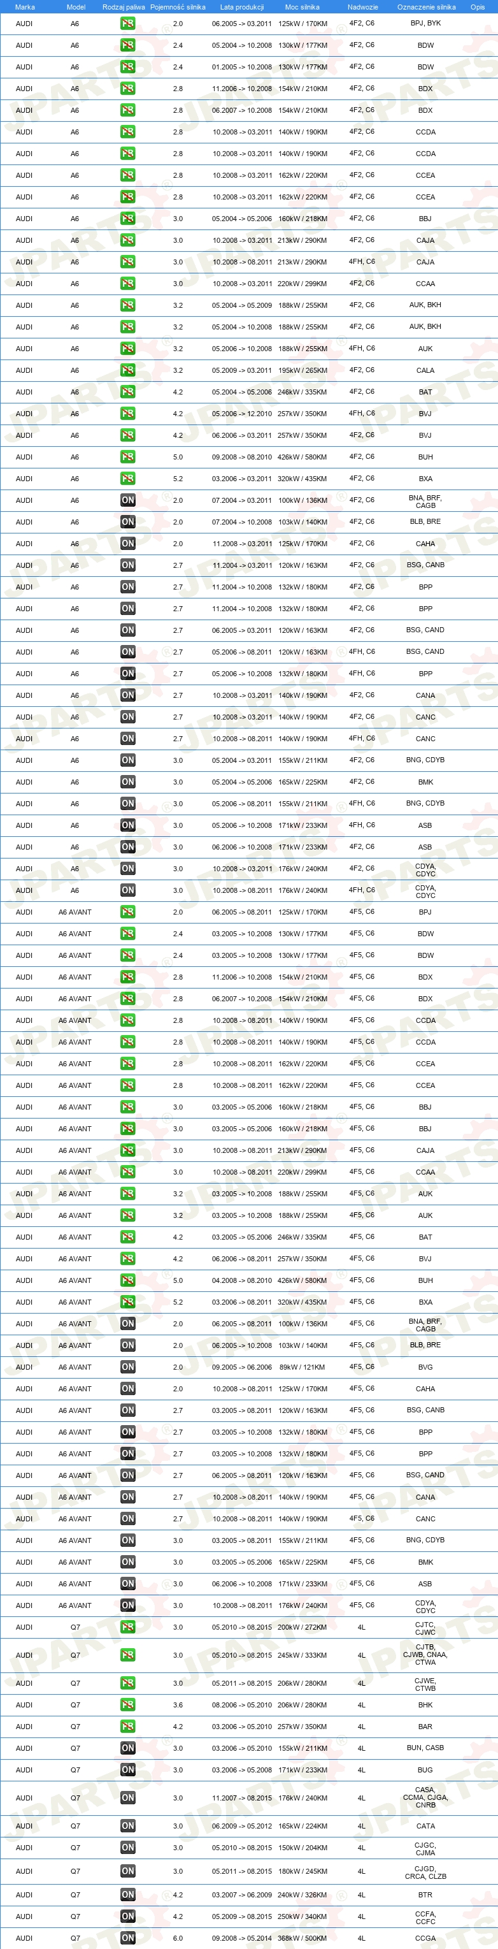Click diesel ON icon in Q7 BTR row

pyautogui.click(x=128, y=1895)
